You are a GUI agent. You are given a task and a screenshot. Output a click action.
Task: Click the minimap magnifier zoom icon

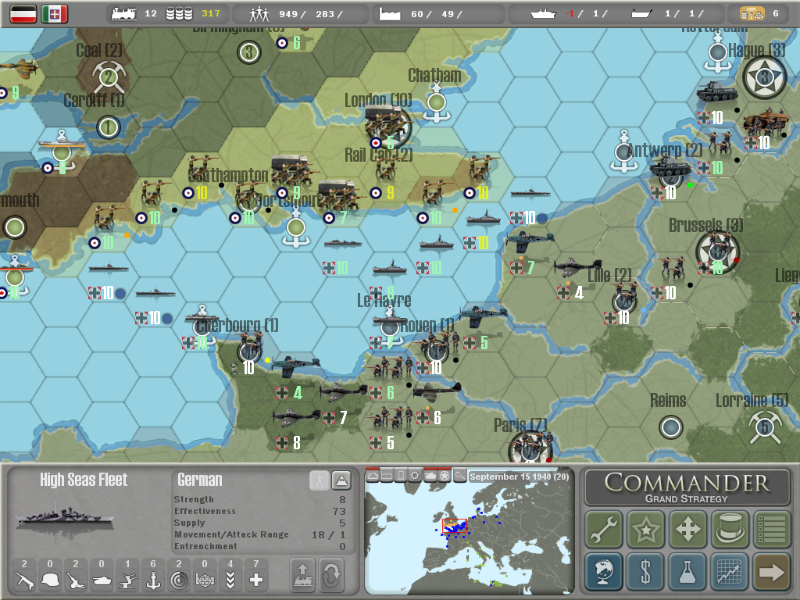click(460, 476)
